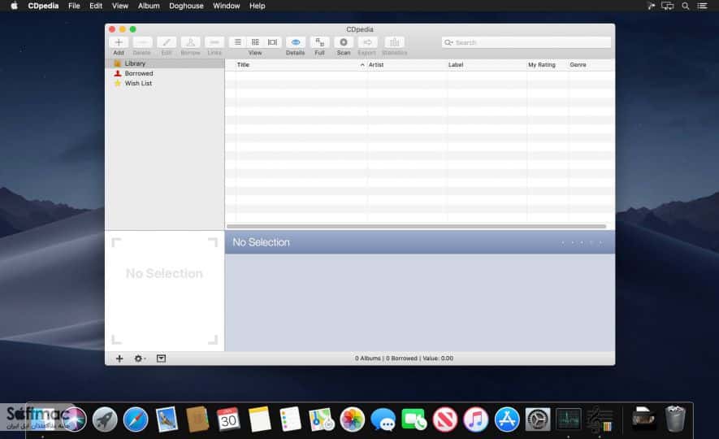Click the rating dots in No Selection bar
This screenshot has height=439, width=719.
(x=582, y=242)
